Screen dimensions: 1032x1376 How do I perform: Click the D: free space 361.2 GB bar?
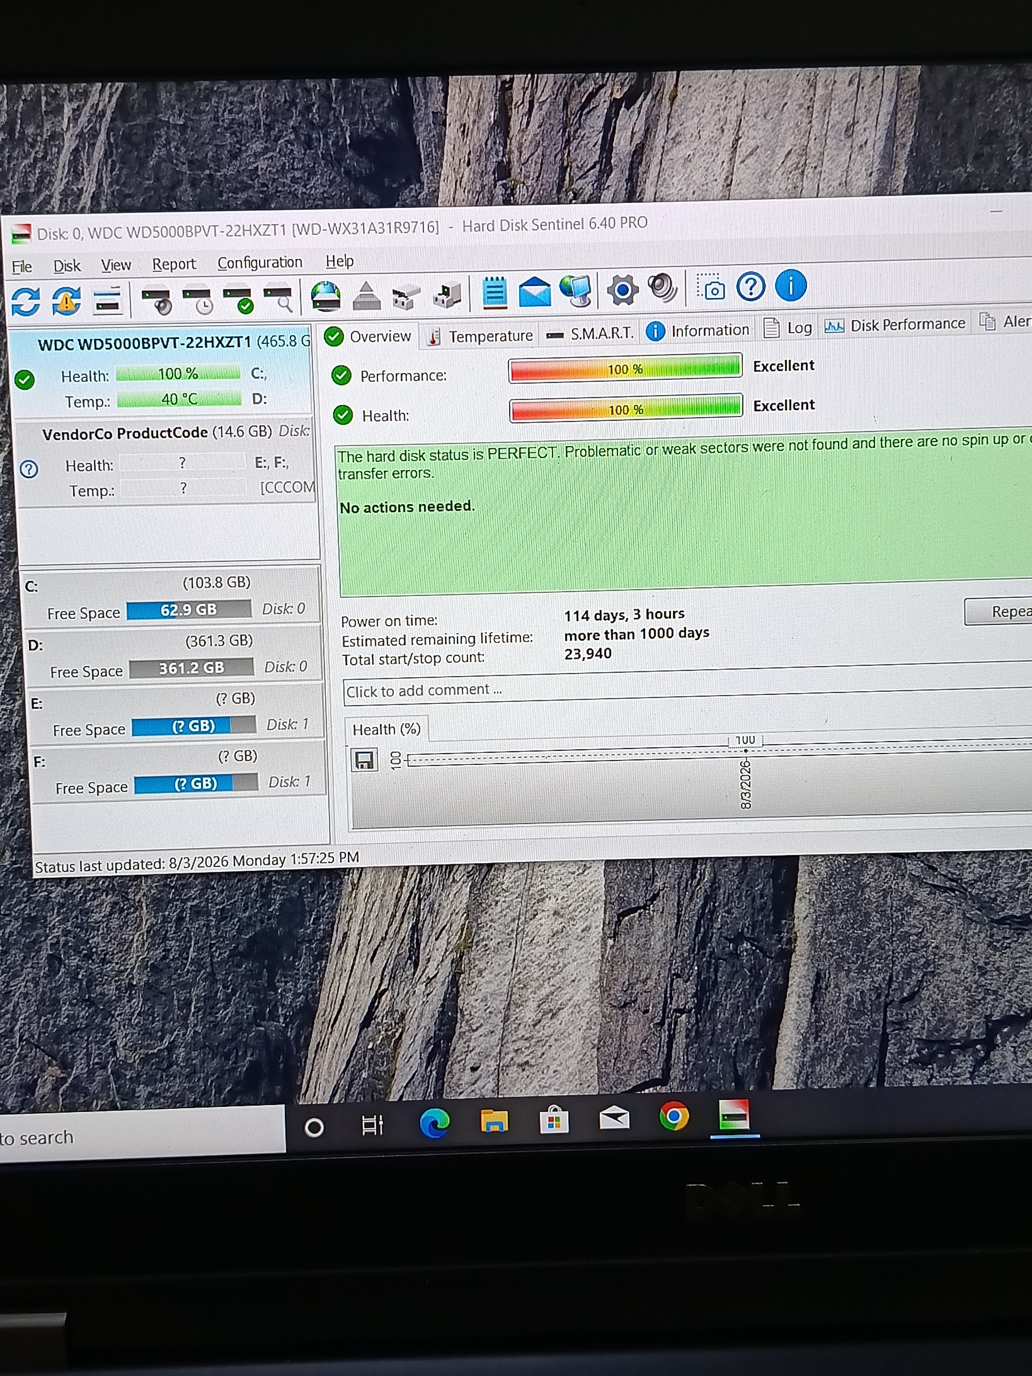click(191, 668)
